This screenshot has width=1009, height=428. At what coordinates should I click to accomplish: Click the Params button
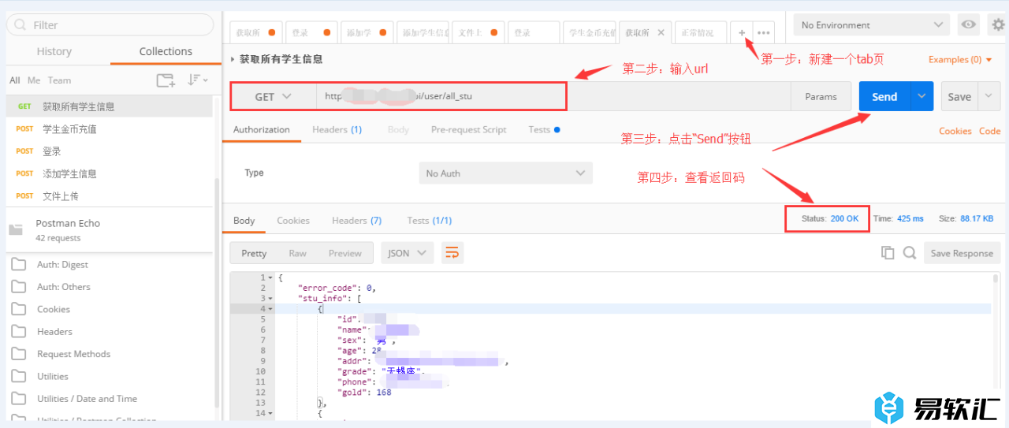[821, 96]
